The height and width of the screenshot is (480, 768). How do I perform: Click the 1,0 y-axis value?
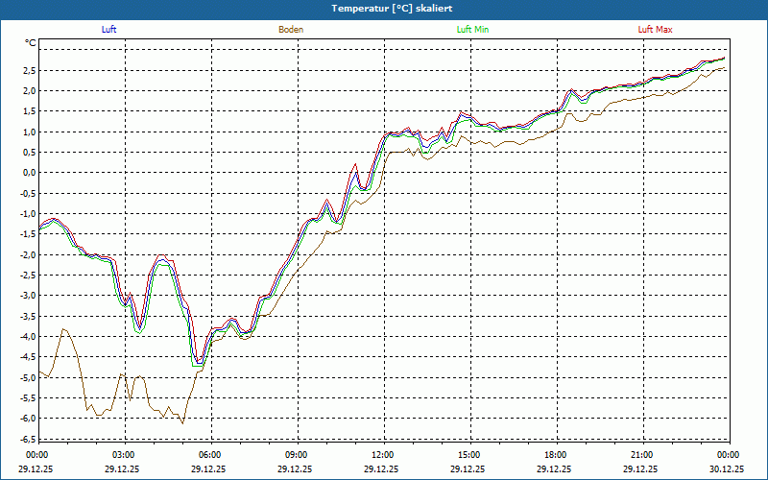click(x=30, y=132)
